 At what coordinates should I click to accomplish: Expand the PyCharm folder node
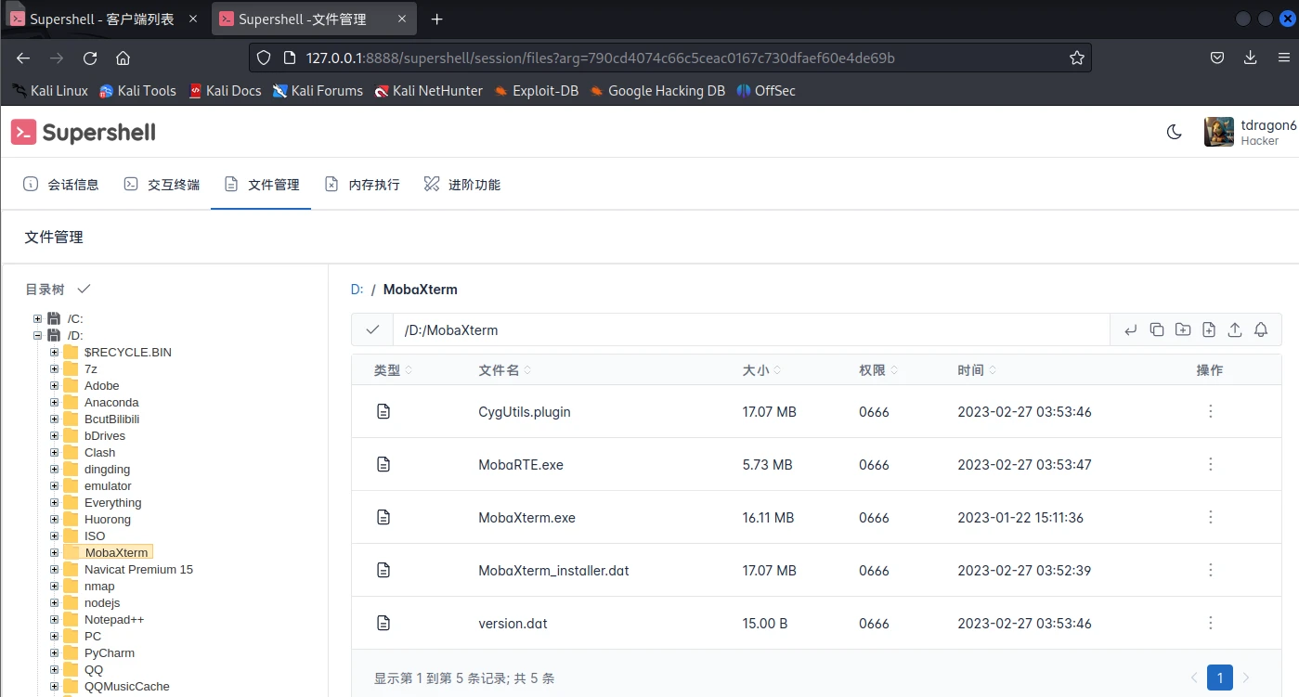[55, 652]
